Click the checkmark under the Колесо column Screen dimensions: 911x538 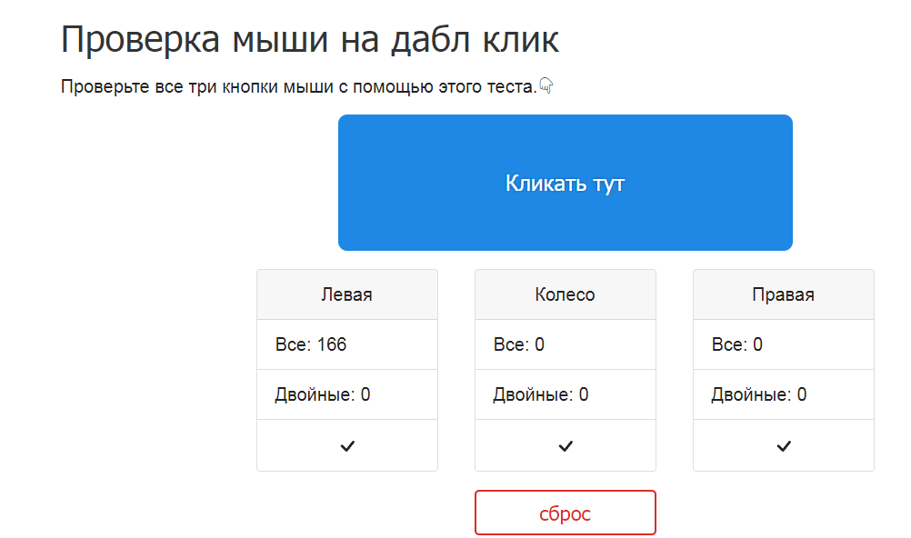pos(566,445)
